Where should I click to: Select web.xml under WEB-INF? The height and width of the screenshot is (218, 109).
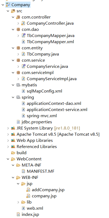35,208
